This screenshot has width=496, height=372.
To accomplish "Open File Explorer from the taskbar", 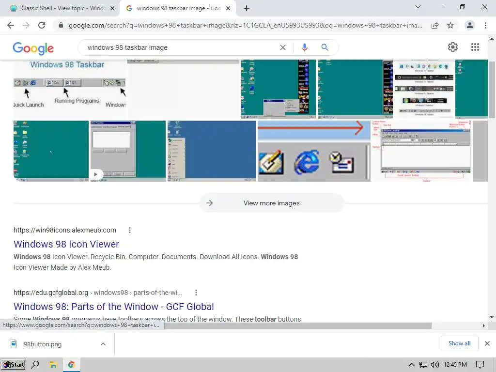I will 53,365.
